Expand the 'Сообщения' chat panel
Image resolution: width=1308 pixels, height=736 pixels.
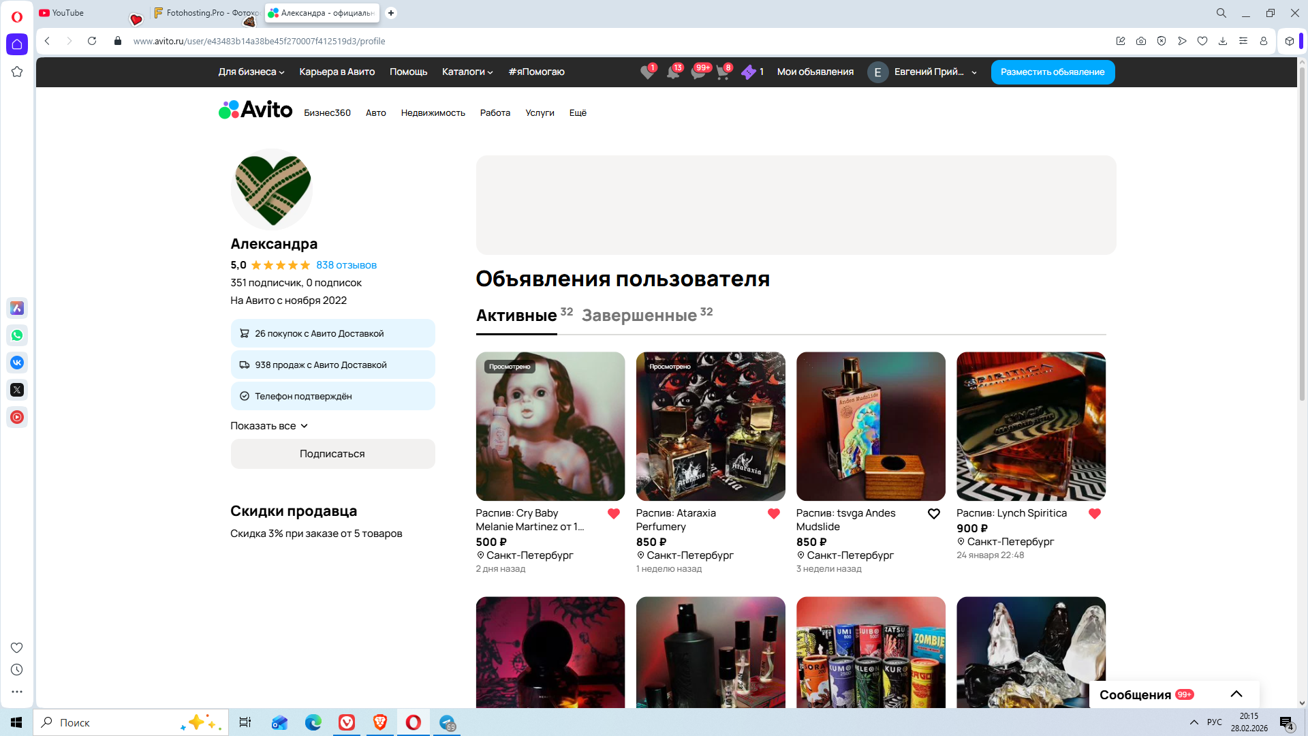[x=1236, y=694]
